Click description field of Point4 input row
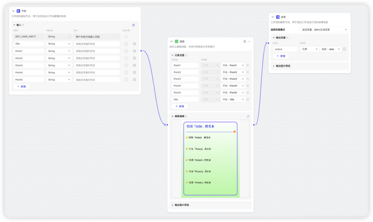The width and height of the screenshot is (373, 222). pyautogui.click(x=97, y=72)
